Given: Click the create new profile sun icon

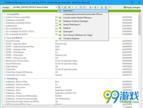Looking at the screenshot, I should (73, 7).
